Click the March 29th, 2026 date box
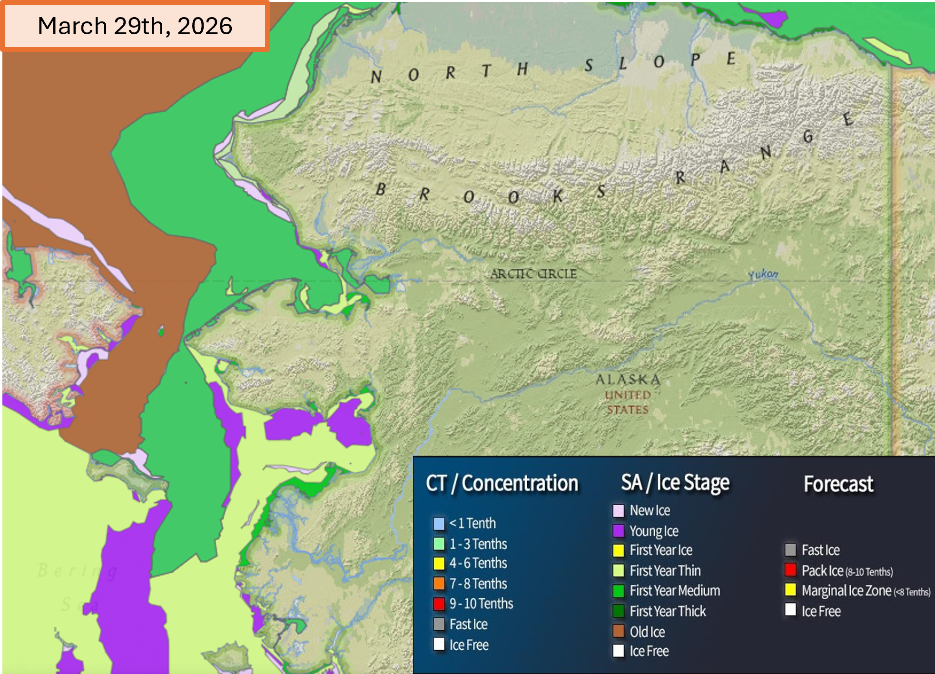The height and width of the screenshot is (674, 935). coord(135,26)
